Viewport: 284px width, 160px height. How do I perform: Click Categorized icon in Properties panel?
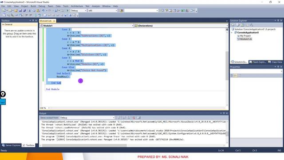tap(232, 76)
